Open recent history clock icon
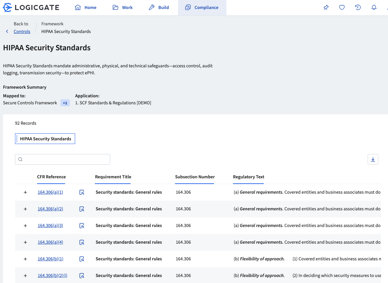Screen dimensions: 388x283 pyautogui.click(x=358, y=7)
